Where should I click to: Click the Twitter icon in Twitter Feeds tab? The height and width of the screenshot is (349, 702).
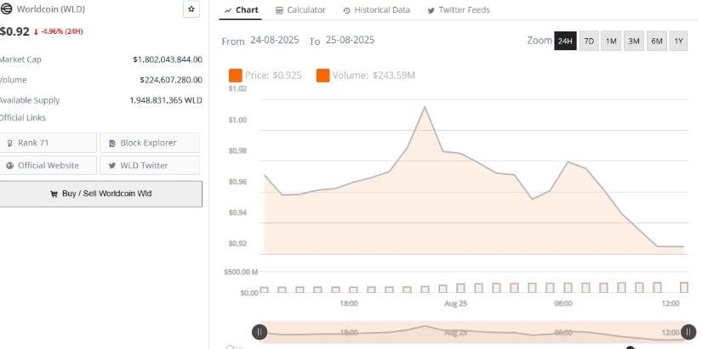431,10
